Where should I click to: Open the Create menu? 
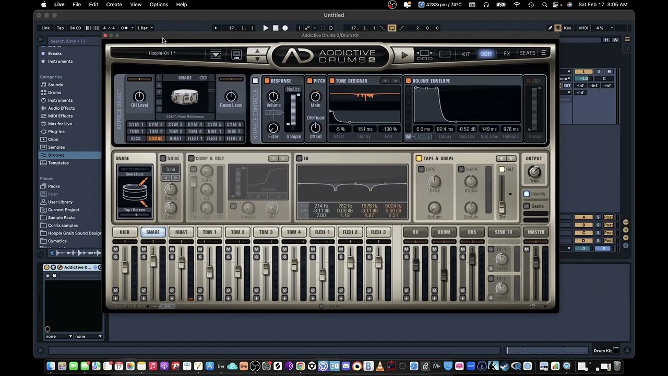pos(114,4)
